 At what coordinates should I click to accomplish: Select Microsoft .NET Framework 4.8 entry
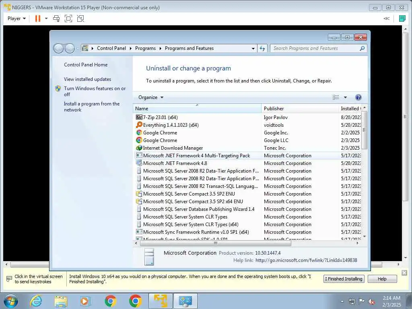click(x=248, y=163)
